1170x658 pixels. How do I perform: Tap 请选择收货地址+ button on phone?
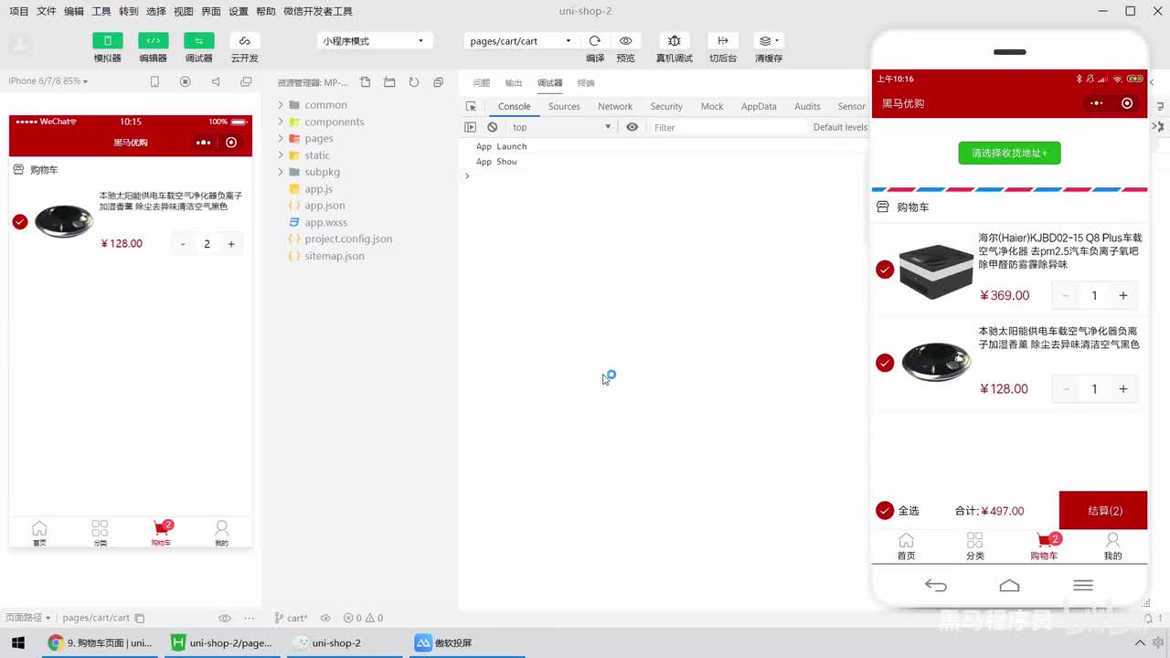point(1009,153)
